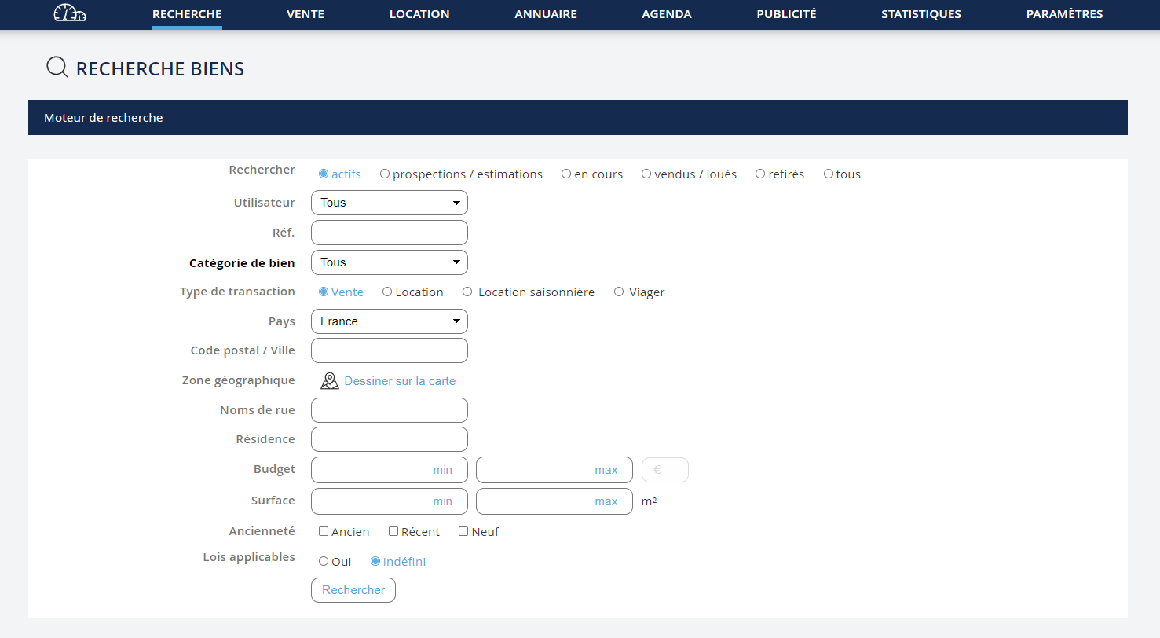The width and height of the screenshot is (1160, 638).
Task: Click the magnifying glass icon beside Recherche Biens
Action: pyautogui.click(x=57, y=68)
